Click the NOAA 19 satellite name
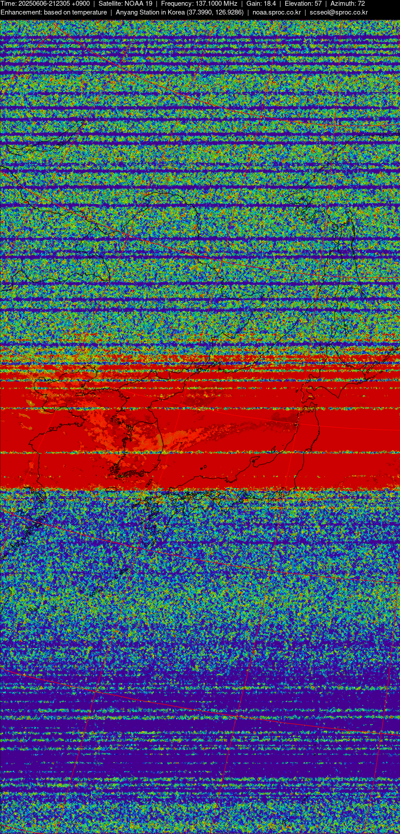Image resolution: width=400 pixels, height=834 pixels. [138, 4]
